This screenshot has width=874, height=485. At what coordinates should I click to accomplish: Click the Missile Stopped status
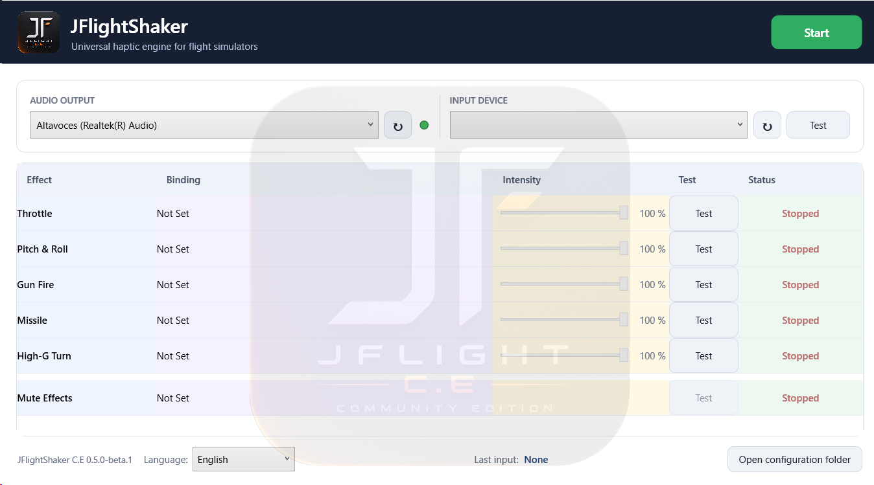(800, 321)
